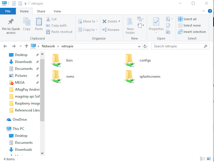Image resolution: width=214 pixels, height=162 pixels.
Task: Open Documents under This PC
Action: pos(21,143)
